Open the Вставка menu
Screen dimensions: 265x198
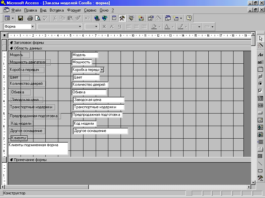57,10
